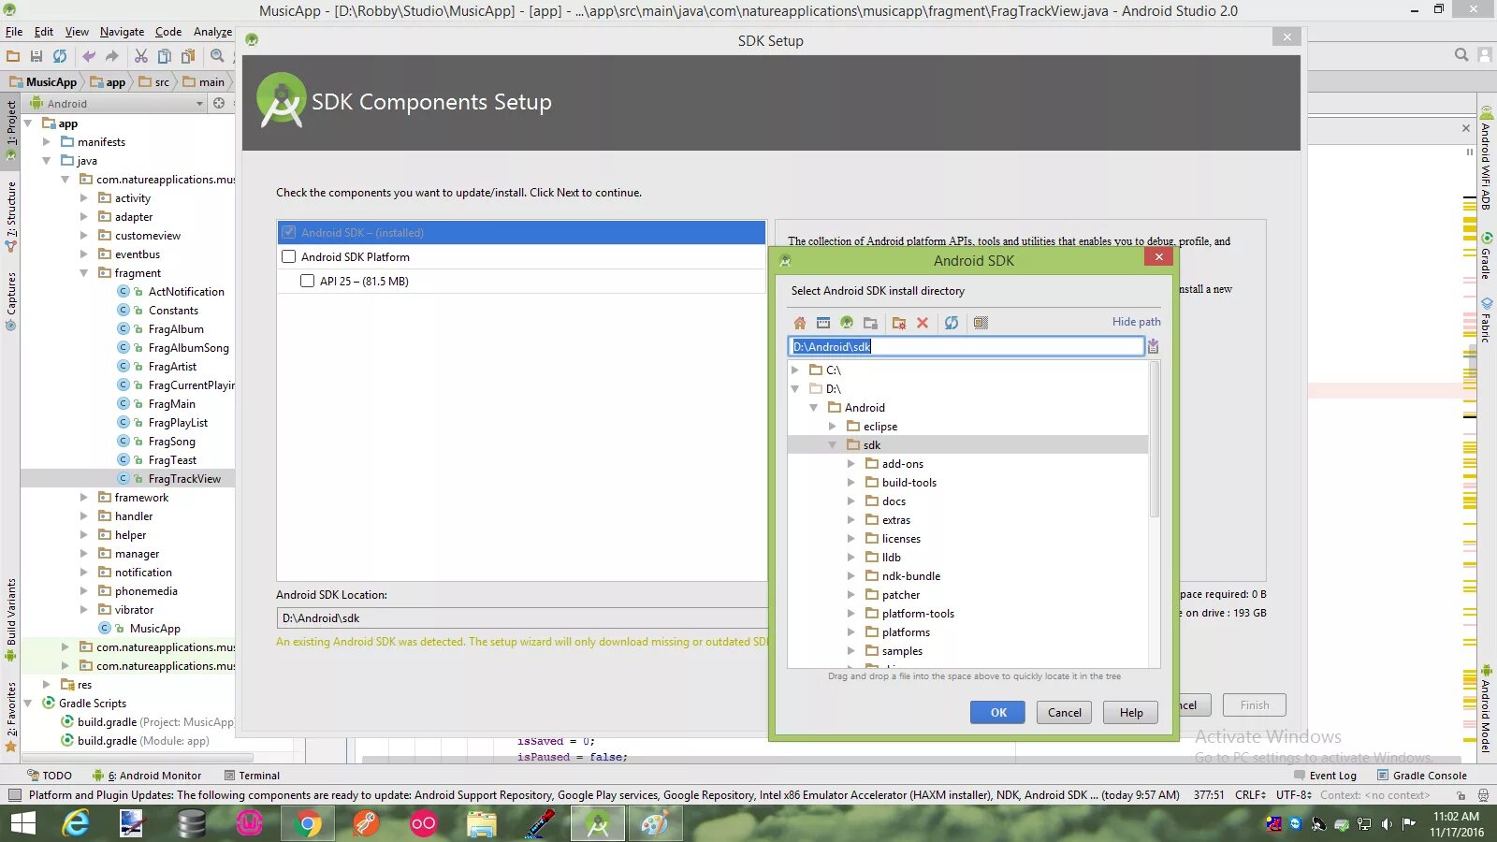Expand the platforms folder
This screenshot has width=1497, height=842.
[851, 632]
